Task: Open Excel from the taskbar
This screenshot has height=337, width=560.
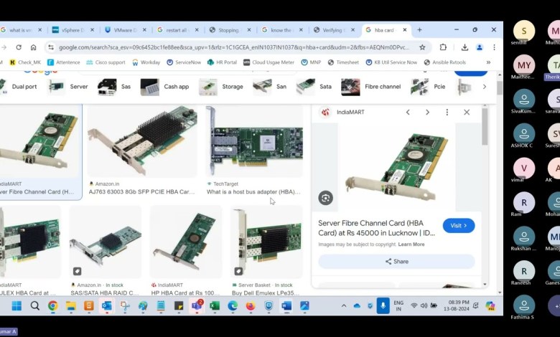Action: coord(215,305)
